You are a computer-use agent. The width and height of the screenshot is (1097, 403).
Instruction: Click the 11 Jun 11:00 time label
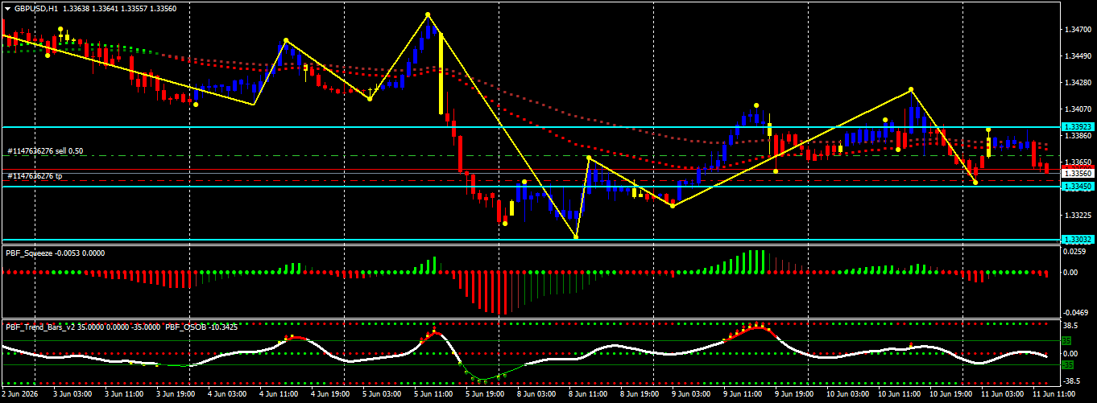[x=1054, y=395]
